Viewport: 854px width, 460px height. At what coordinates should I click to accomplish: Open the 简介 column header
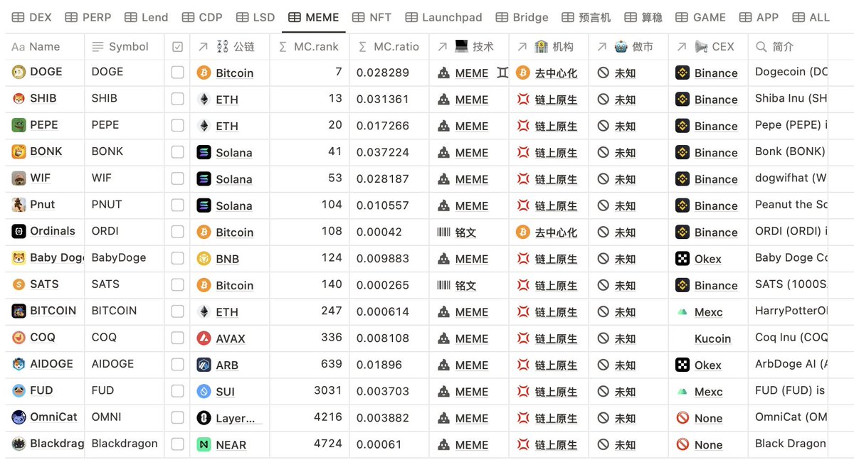point(788,47)
